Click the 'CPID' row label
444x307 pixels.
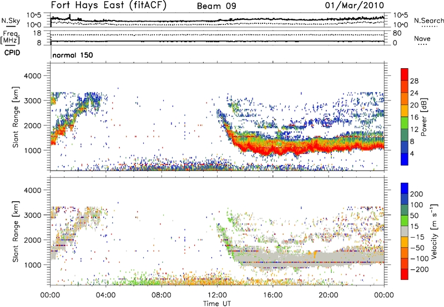(x=12, y=53)
